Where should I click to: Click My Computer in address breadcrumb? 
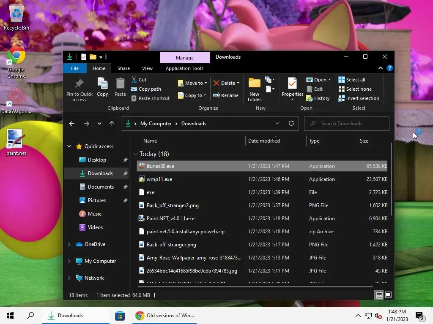tap(156, 124)
